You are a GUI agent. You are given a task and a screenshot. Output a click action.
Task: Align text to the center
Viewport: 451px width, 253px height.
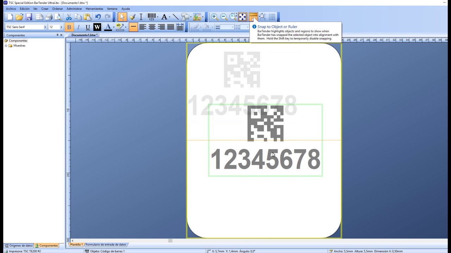click(x=152, y=27)
